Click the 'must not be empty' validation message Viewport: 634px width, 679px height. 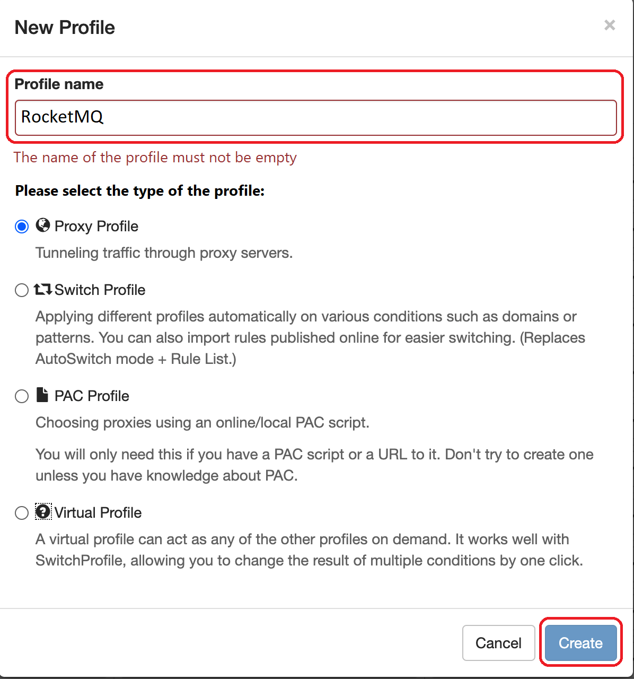coord(155,158)
